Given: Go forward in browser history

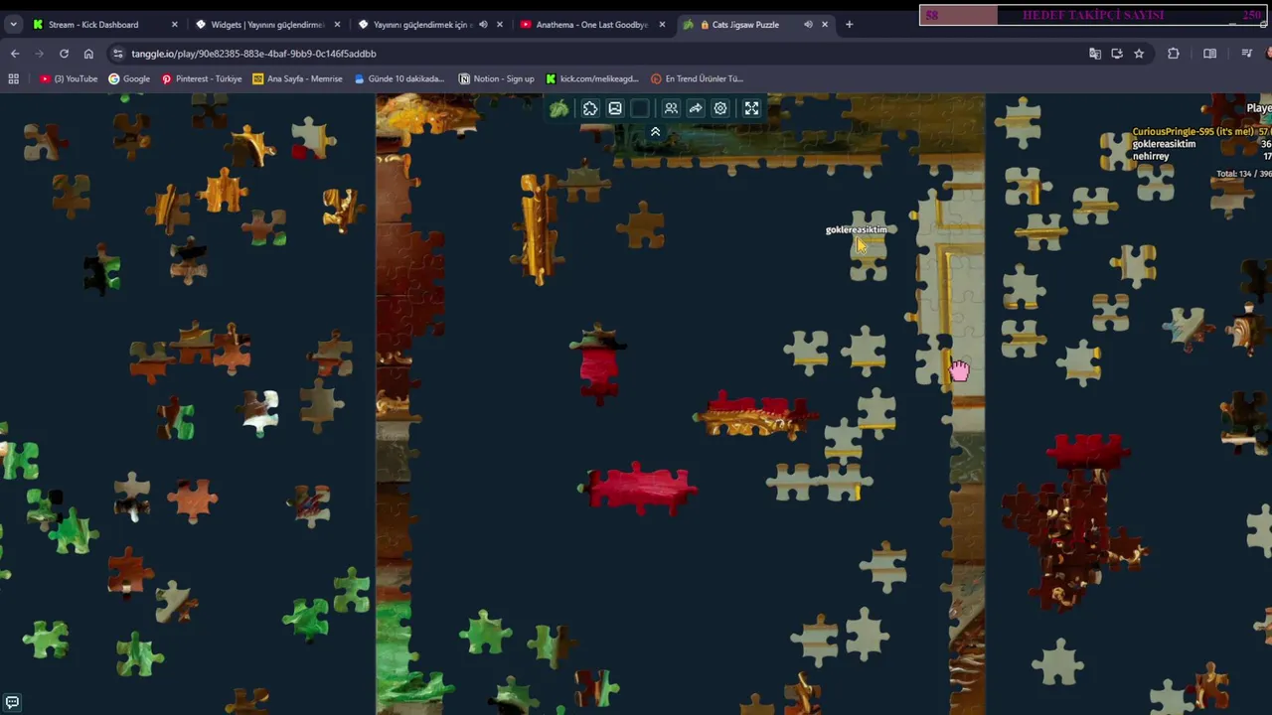Looking at the screenshot, I should pos(40,54).
